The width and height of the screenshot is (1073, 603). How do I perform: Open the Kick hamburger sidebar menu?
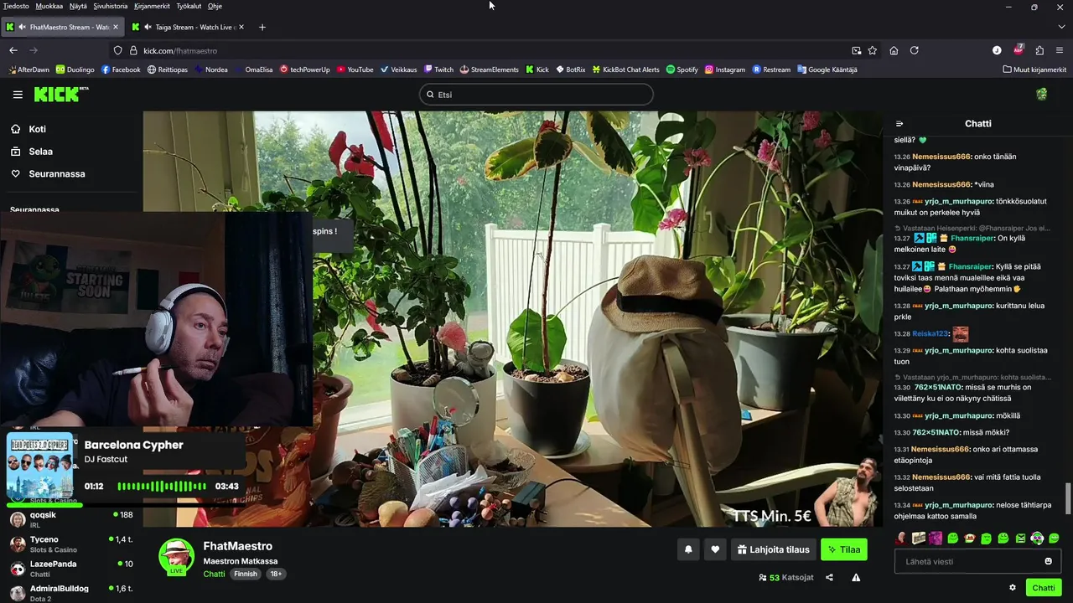coord(18,95)
